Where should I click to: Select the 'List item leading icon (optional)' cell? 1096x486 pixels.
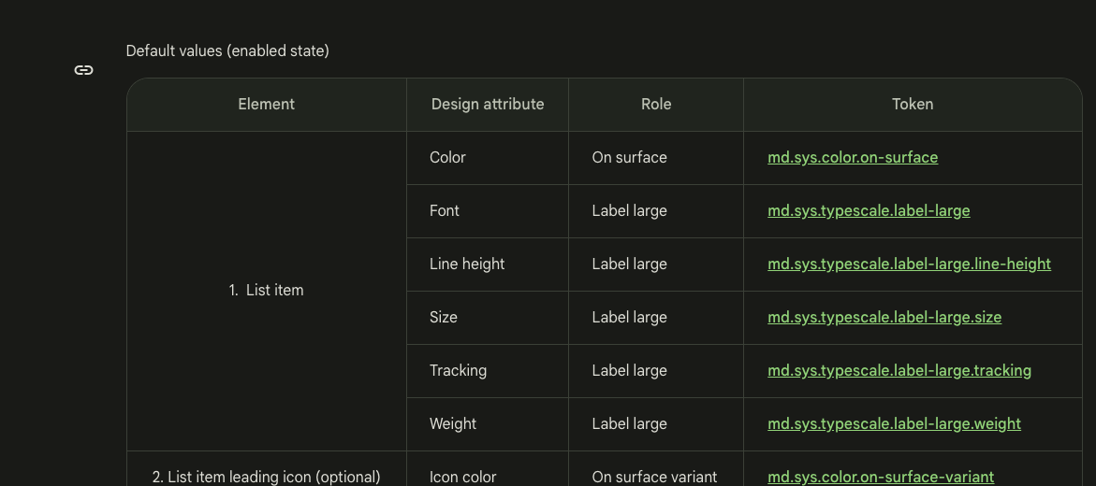(267, 469)
